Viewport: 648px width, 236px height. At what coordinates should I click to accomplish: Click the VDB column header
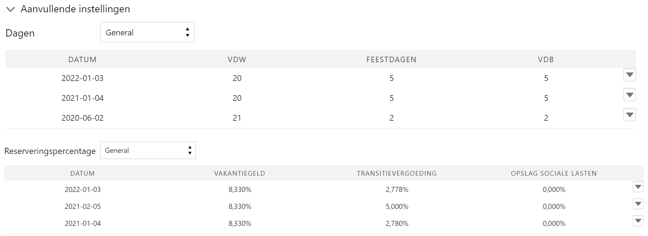tap(546, 60)
